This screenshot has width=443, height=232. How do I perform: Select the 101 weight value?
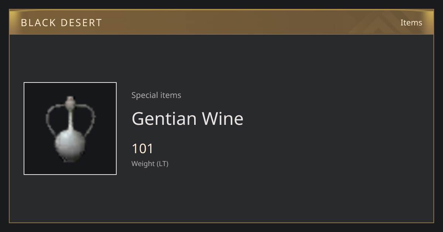(142, 149)
